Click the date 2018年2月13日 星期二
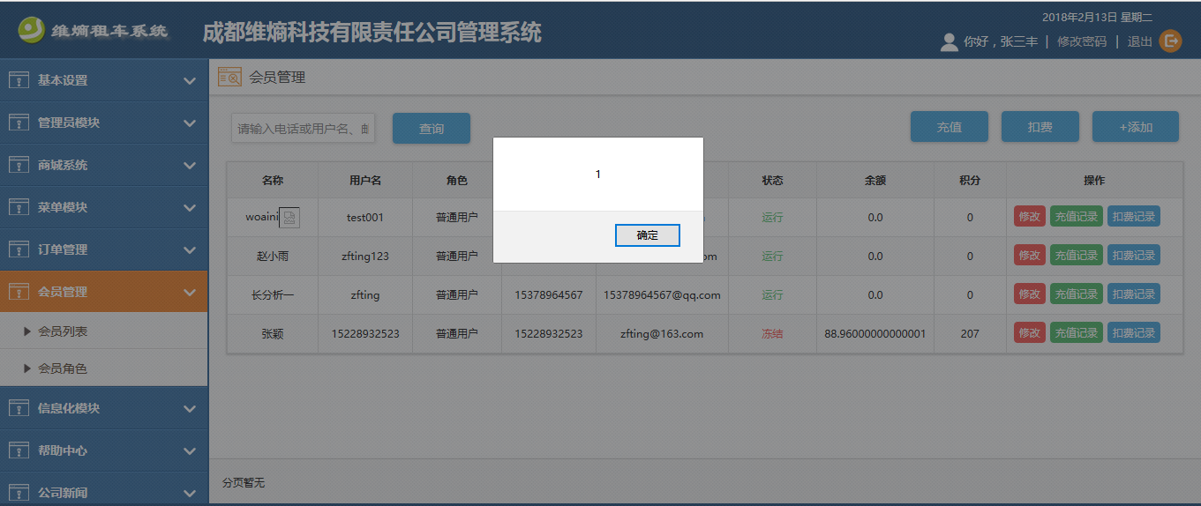This screenshot has height=506, width=1201. tap(1097, 17)
